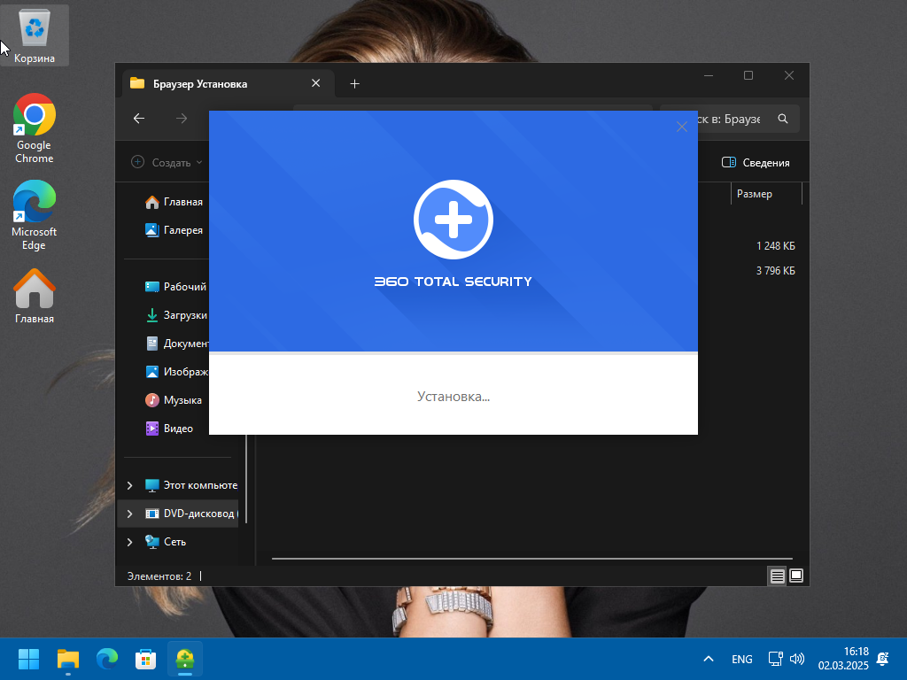This screenshot has width=907, height=680.
Task: Open the Документы folder in sidebar
Action: (175, 344)
